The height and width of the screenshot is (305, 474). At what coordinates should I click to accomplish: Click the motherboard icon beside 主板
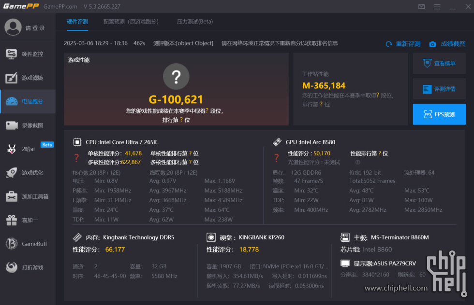(x=345, y=237)
